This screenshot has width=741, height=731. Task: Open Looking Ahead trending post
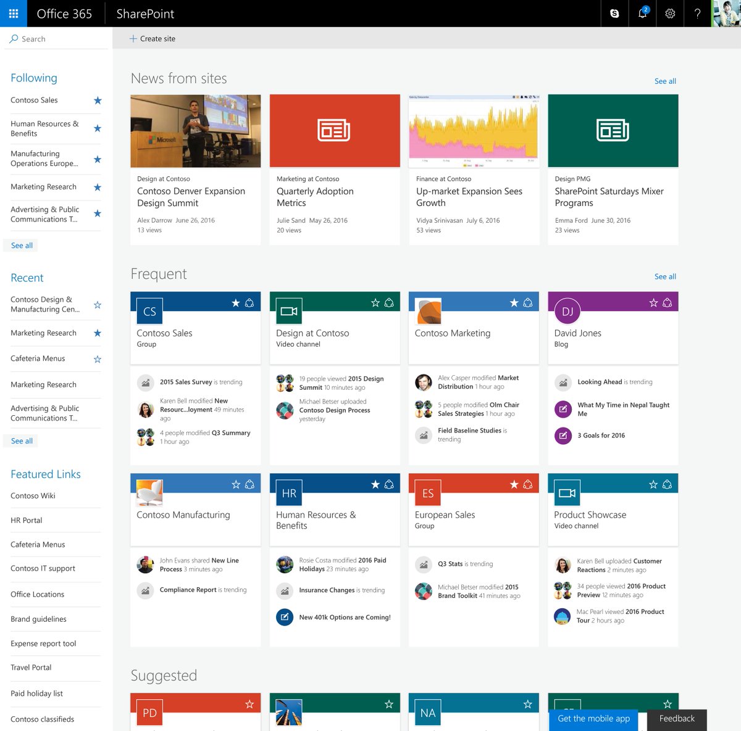click(x=615, y=382)
